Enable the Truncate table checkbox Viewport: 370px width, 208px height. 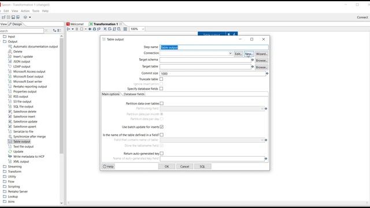tap(161, 79)
